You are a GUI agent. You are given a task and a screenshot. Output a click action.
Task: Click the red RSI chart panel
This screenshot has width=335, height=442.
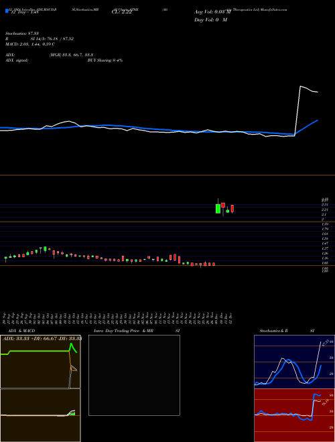click(294, 415)
